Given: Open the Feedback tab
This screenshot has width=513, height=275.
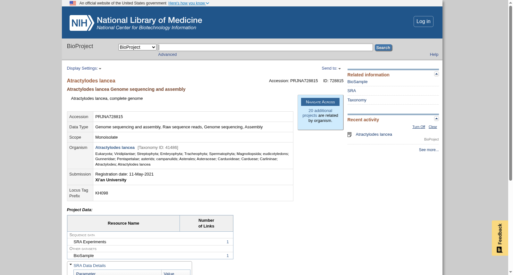Looking at the screenshot, I should (500, 238).
